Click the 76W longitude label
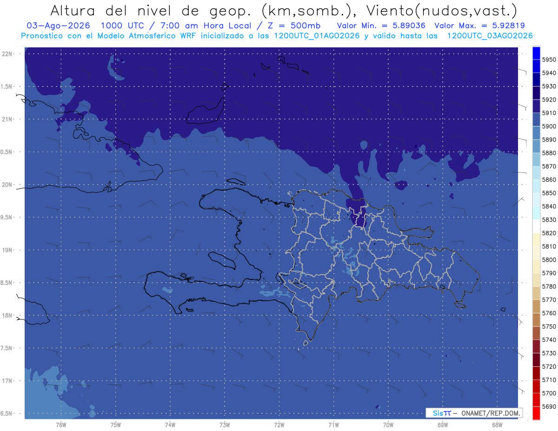This screenshot has width=558, height=431. click(x=61, y=425)
